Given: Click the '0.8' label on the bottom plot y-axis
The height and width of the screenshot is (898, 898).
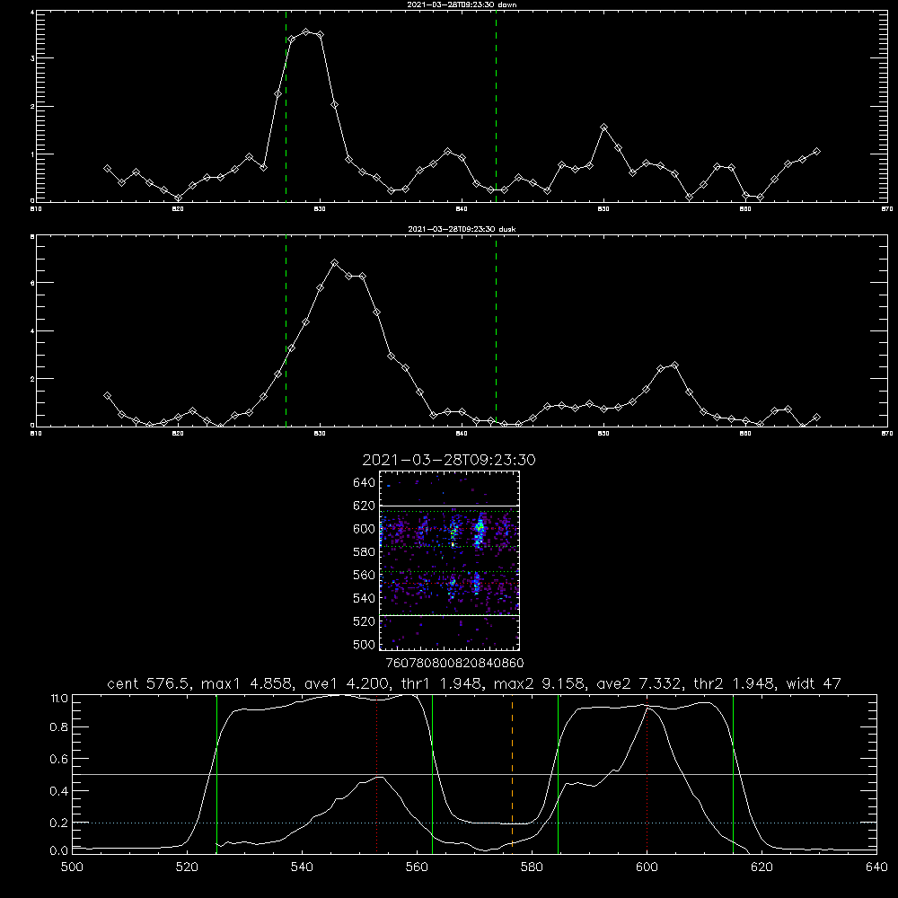Looking at the screenshot, I should [59, 726].
